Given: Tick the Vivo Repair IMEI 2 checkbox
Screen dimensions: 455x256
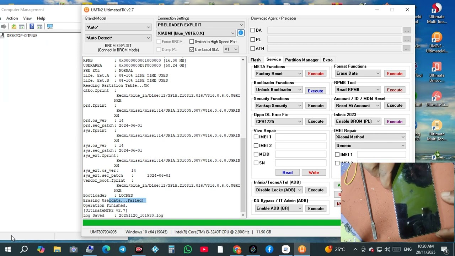Looking at the screenshot, I should (x=256, y=145).
